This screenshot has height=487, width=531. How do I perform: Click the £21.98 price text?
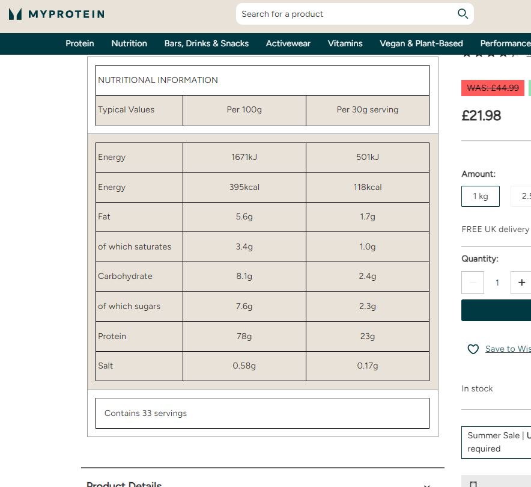(x=481, y=115)
